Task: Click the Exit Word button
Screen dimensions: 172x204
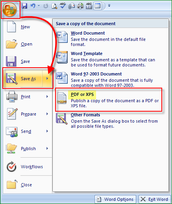Action: pos(155,199)
